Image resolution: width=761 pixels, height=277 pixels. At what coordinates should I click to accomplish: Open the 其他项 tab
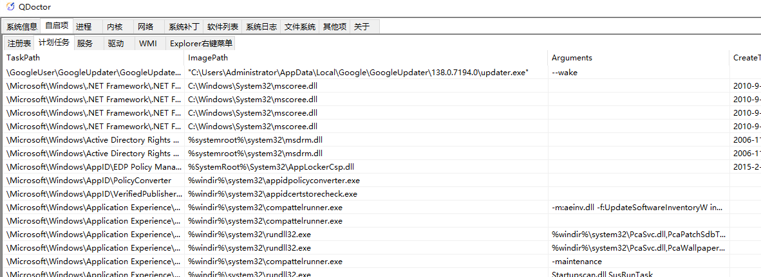(334, 27)
